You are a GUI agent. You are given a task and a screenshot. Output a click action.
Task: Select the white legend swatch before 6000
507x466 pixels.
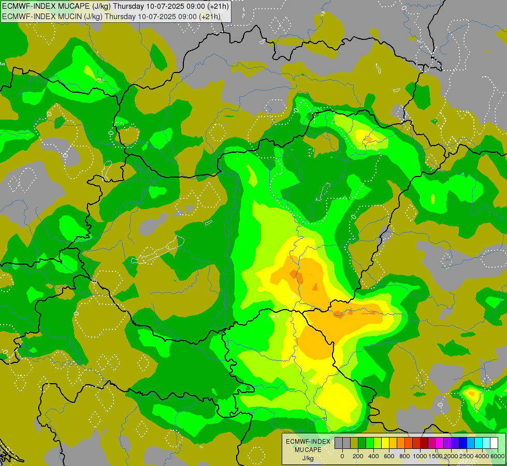(495, 443)
